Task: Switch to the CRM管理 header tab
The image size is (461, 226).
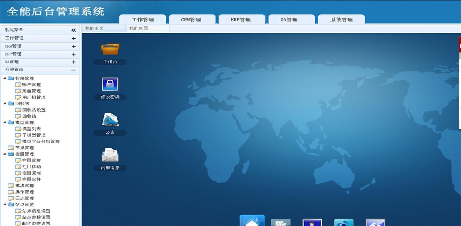Action: [192, 20]
